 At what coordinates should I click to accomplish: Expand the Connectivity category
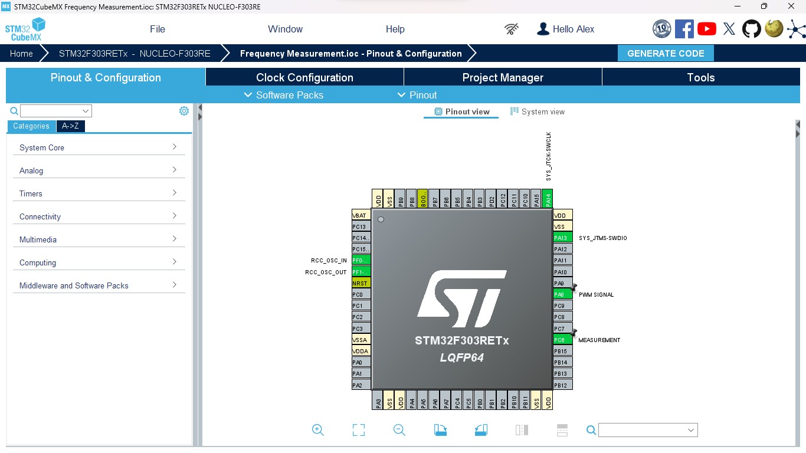(99, 216)
